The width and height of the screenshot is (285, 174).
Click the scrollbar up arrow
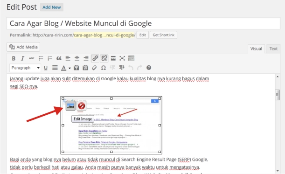point(278,77)
